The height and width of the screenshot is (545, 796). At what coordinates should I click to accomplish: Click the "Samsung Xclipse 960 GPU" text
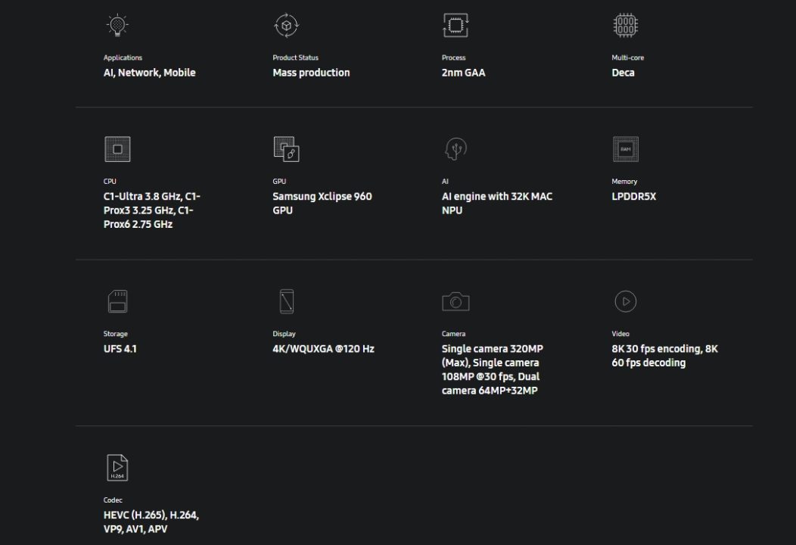pyautogui.click(x=322, y=203)
